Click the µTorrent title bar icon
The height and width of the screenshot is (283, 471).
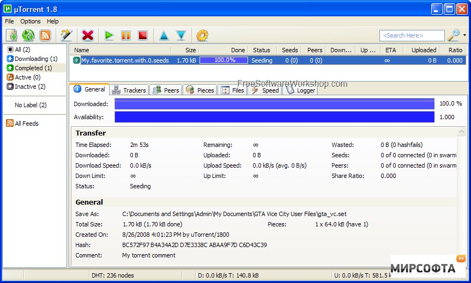[8, 9]
